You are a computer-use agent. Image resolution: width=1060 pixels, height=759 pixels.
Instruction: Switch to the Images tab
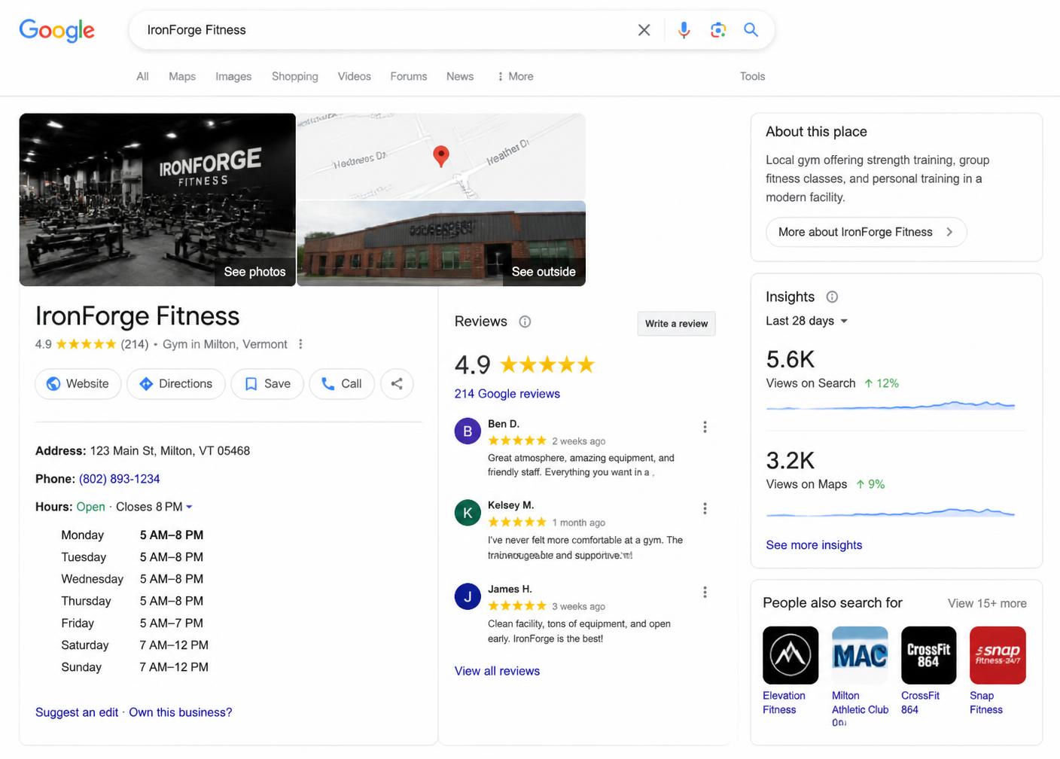[233, 76]
